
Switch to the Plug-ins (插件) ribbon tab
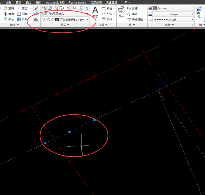[x=39, y=2]
